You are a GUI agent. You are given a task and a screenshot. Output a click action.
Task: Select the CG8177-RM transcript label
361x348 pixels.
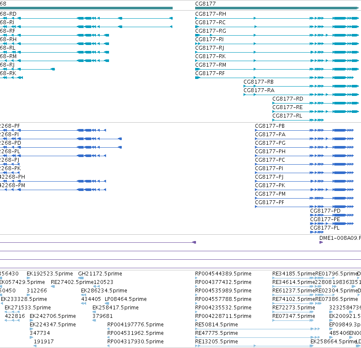[210, 65]
